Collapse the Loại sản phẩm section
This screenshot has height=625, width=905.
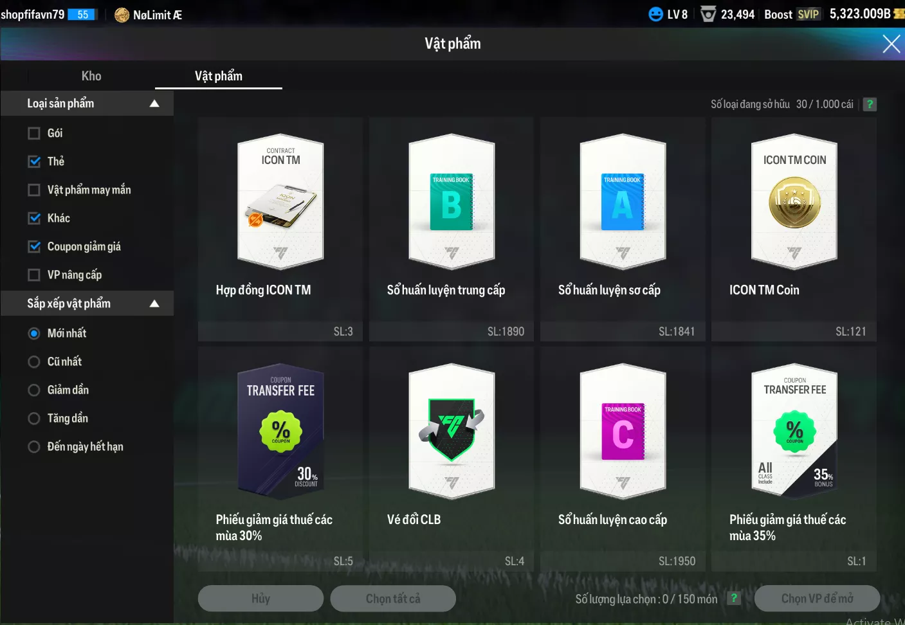[154, 104]
